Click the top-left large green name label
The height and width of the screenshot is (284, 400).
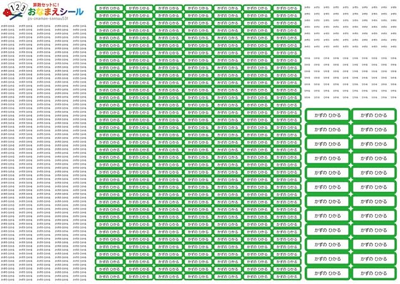[327, 115]
